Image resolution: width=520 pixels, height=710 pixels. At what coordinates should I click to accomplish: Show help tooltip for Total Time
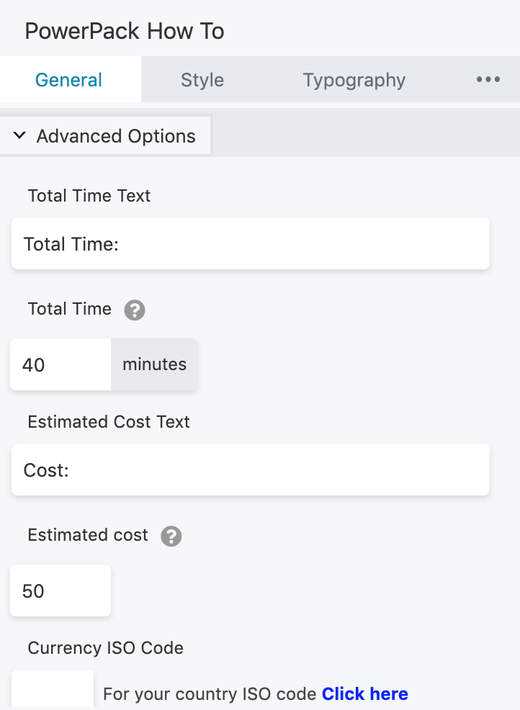pyautogui.click(x=135, y=310)
